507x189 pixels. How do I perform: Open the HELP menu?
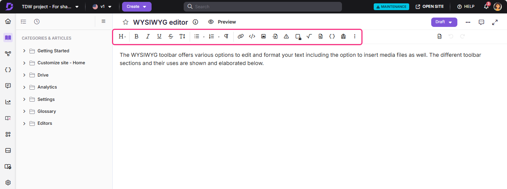(x=466, y=7)
